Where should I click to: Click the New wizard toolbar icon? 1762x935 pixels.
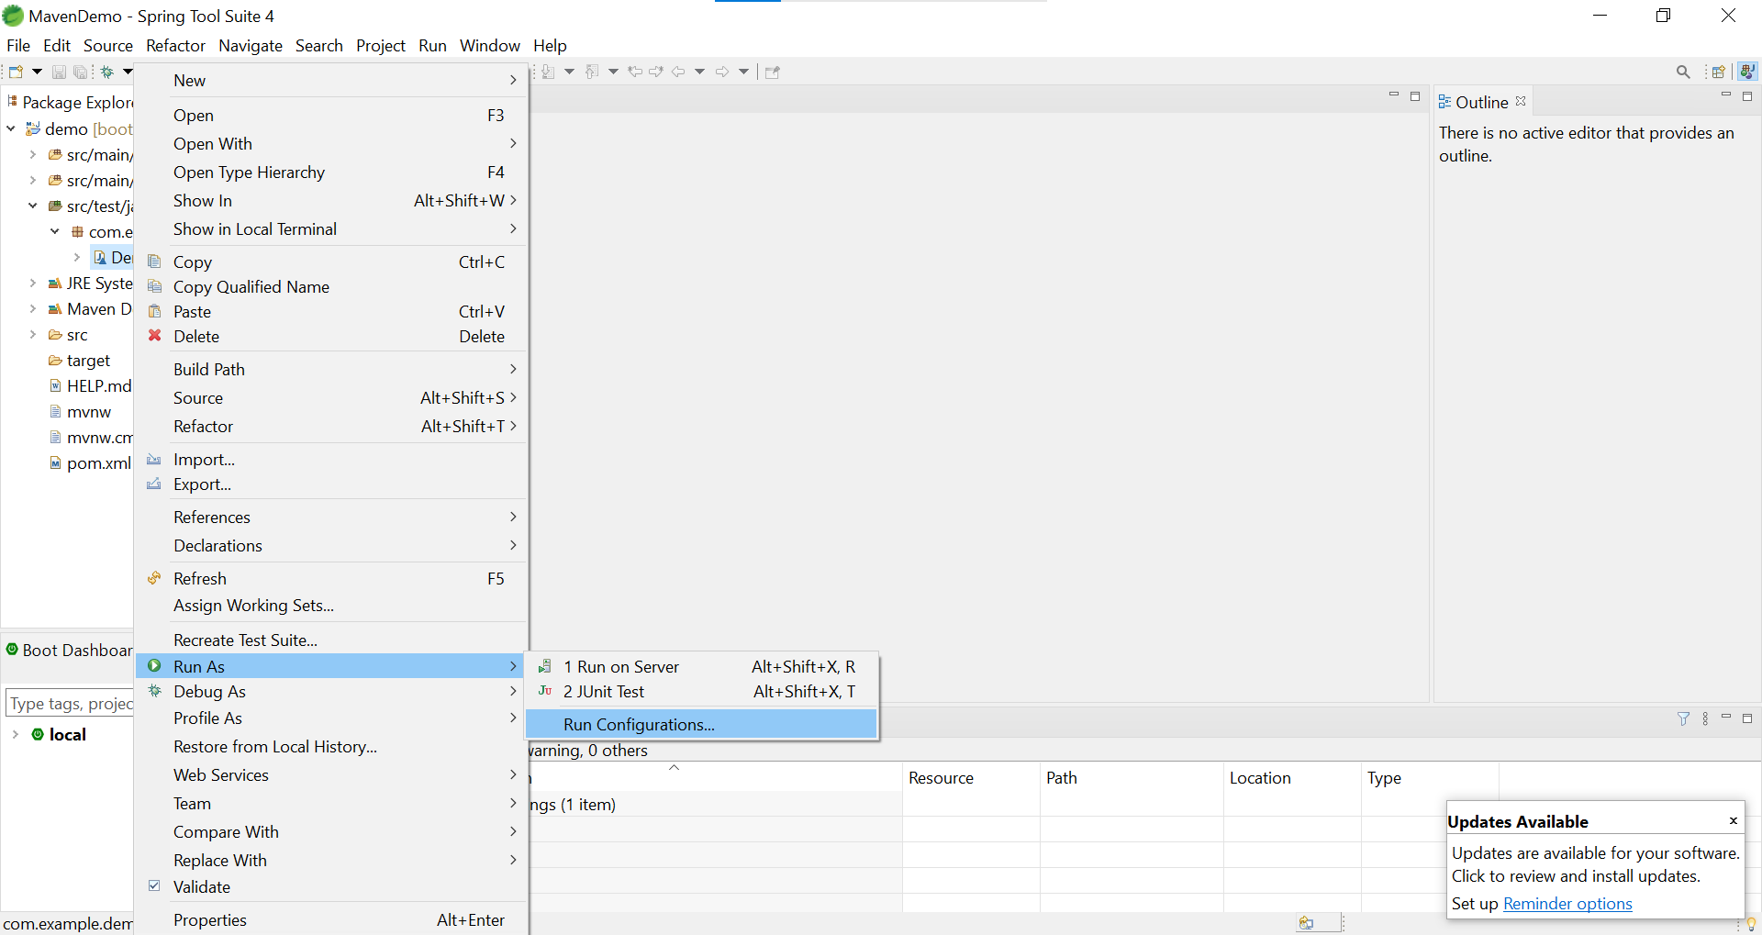point(16,72)
